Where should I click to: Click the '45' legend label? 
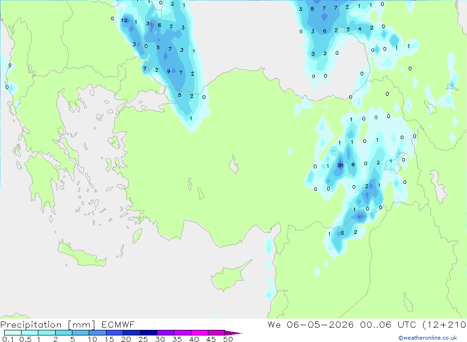[x=211, y=339]
